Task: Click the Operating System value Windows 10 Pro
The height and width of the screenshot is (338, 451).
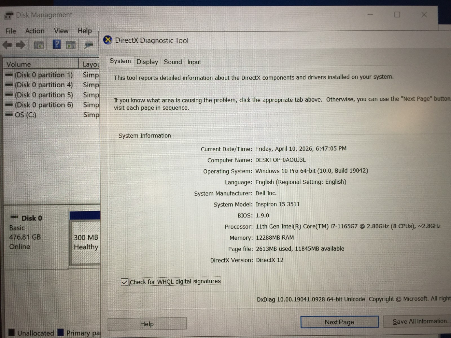Action: point(311,171)
